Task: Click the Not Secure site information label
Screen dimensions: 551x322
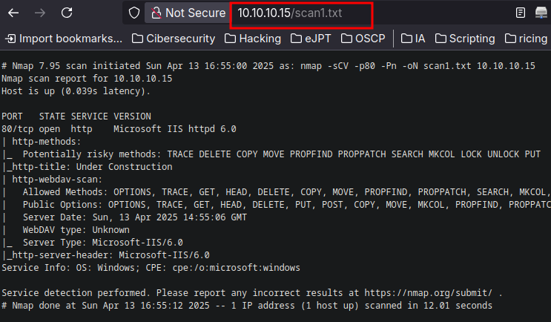Action: coord(195,13)
